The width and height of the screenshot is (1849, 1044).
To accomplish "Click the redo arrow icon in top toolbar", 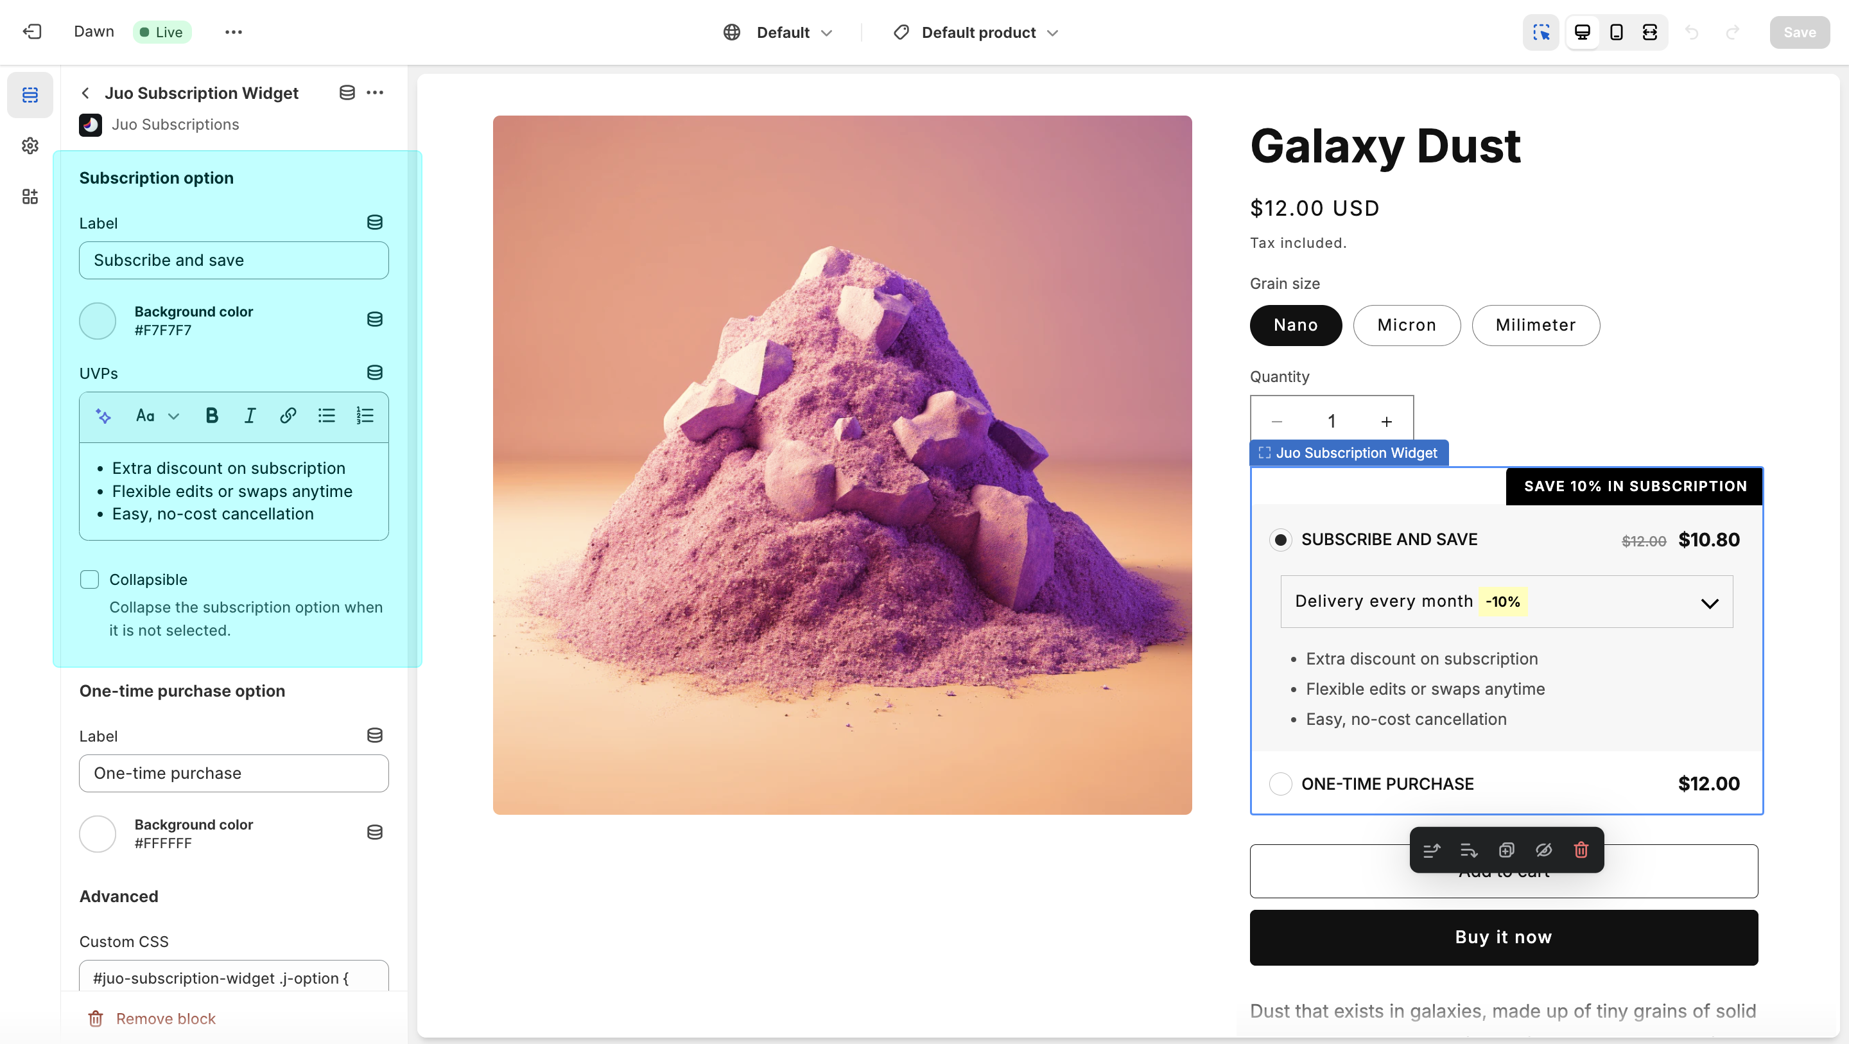I will tap(1732, 31).
